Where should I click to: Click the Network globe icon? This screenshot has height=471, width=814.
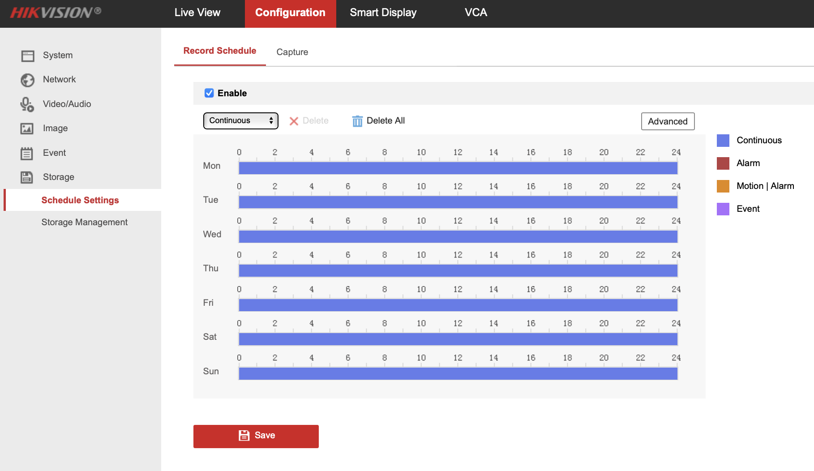[27, 80]
